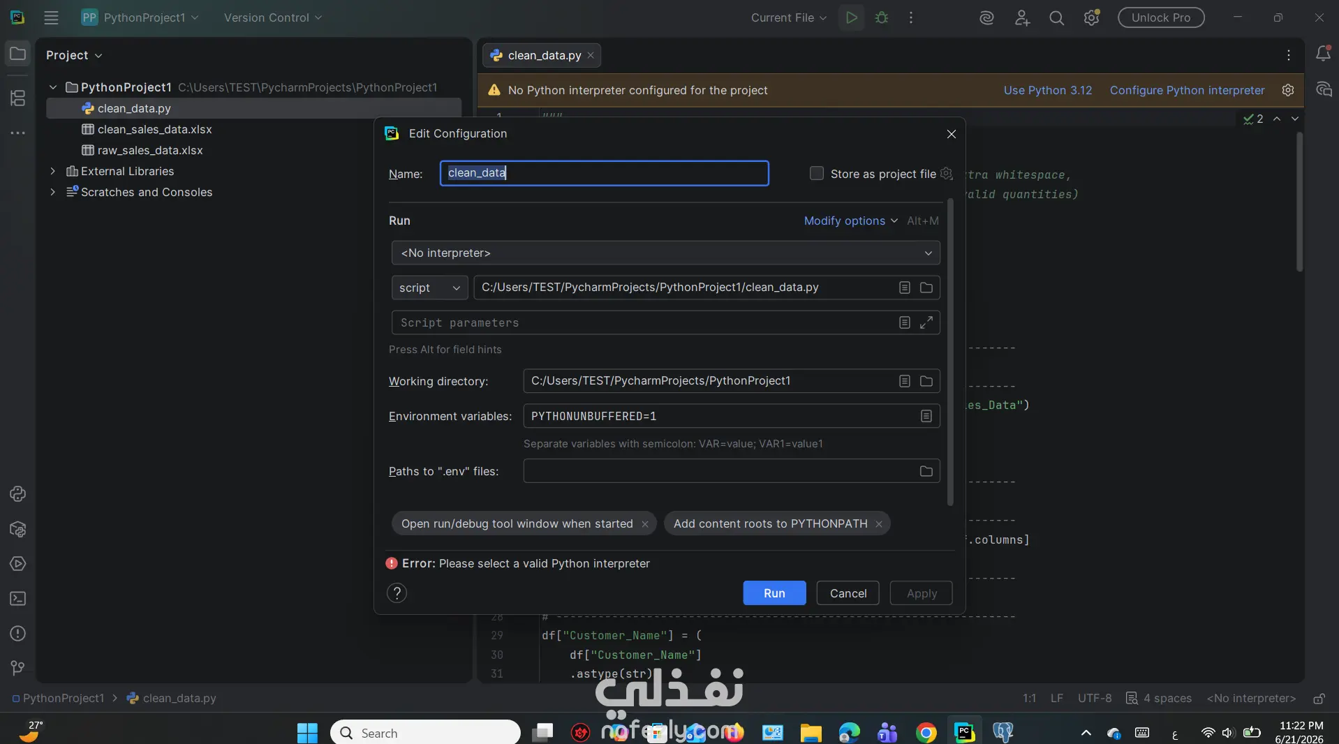Open the Code With Me user icon
1339x744 pixels.
point(1022,18)
